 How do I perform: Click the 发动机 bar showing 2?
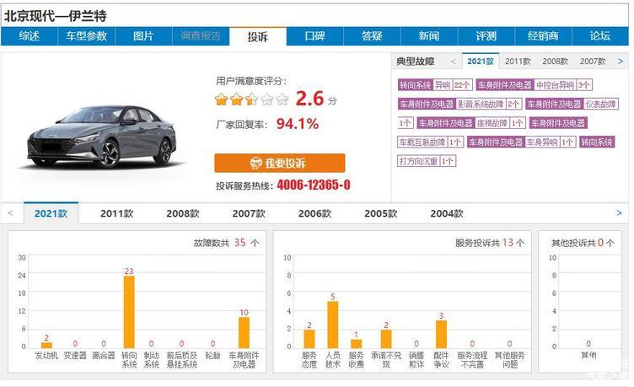click(46, 345)
